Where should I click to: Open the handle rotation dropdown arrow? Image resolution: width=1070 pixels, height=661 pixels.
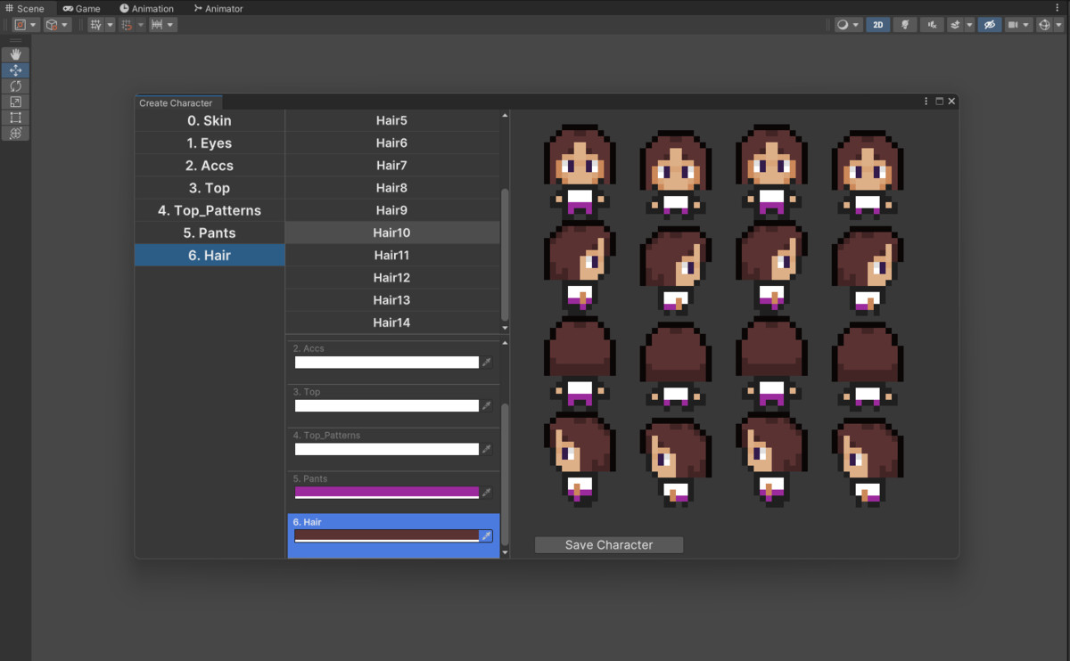[65, 25]
